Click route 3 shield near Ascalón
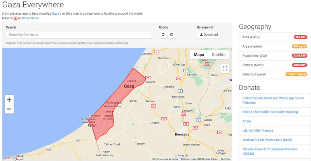The width and height of the screenshot is (311, 161). click(157, 51)
